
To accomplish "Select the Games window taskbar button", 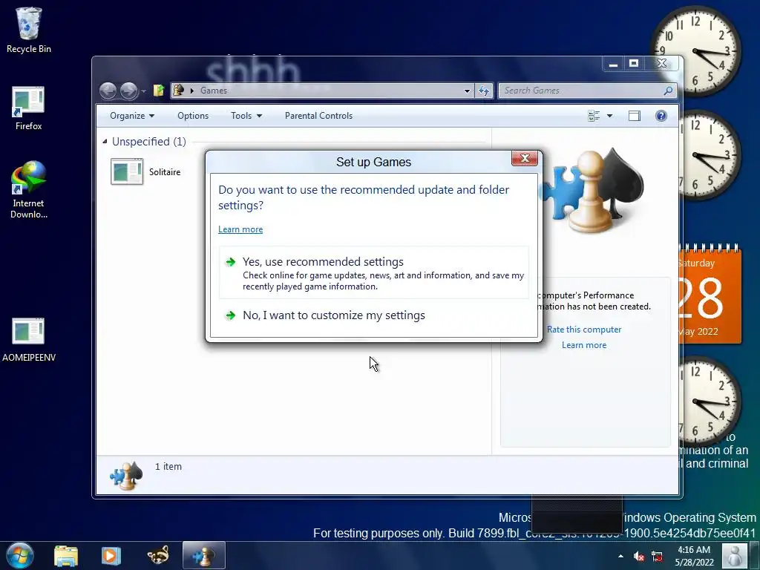I will pos(203,556).
